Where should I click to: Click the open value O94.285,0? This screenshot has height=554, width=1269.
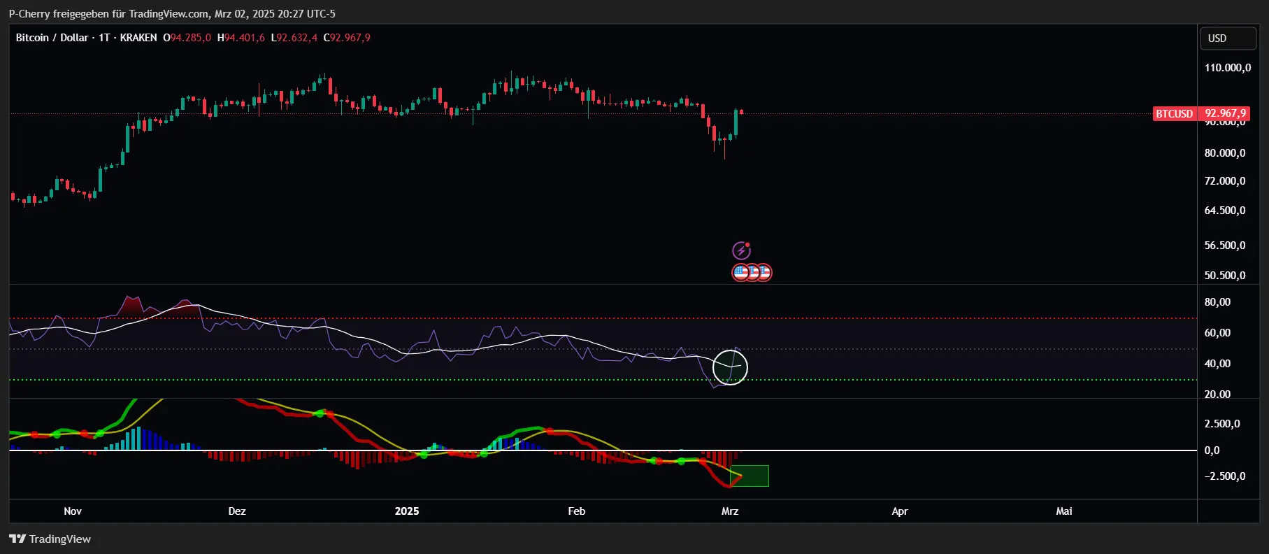pos(187,38)
